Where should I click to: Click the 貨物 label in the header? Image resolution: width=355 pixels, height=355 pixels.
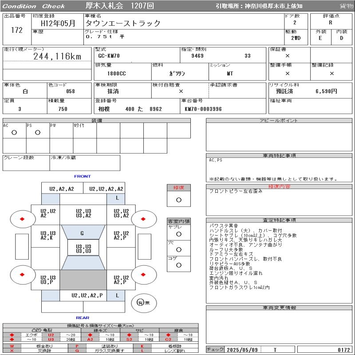pos(346,6)
